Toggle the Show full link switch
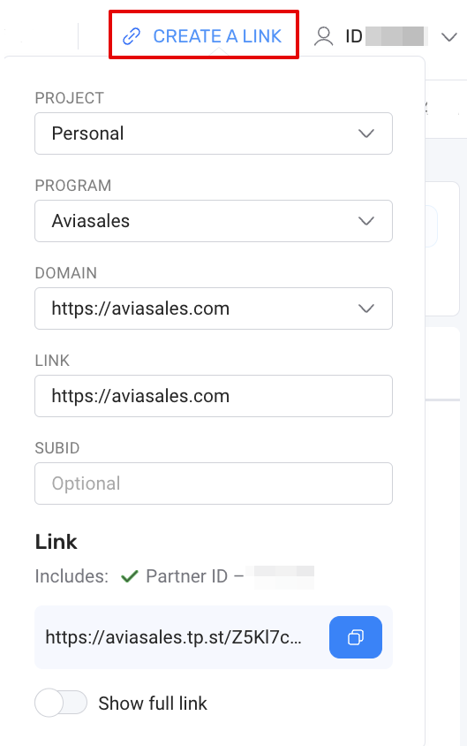The height and width of the screenshot is (746, 467). point(61,704)
